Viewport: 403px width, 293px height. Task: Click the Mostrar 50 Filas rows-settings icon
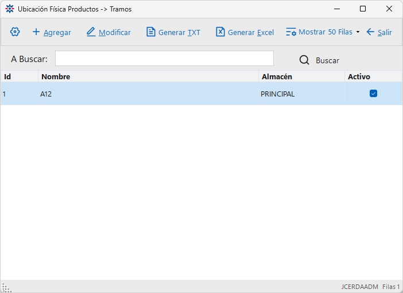point(291,32)
